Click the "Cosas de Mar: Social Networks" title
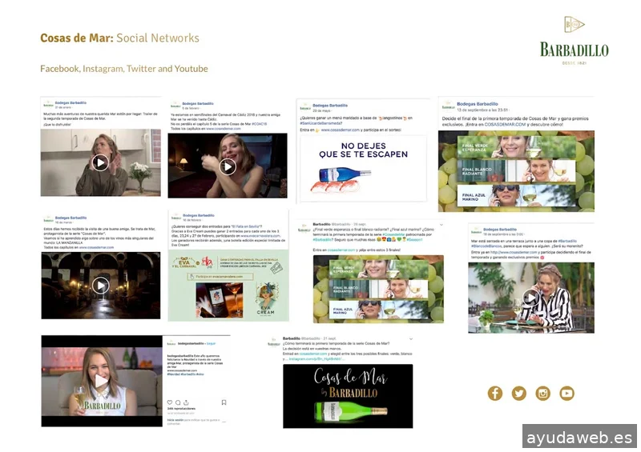The height and width of the screenshot is (452, 641). click(x=119, y=38)
